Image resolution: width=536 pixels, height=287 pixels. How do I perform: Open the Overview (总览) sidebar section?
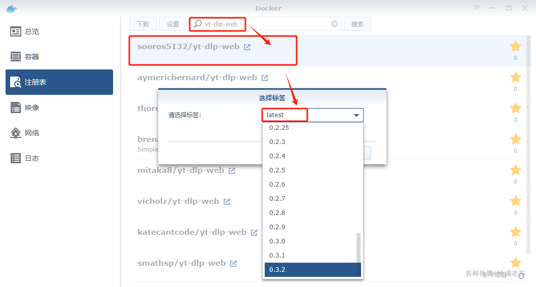tap(59, 32)
